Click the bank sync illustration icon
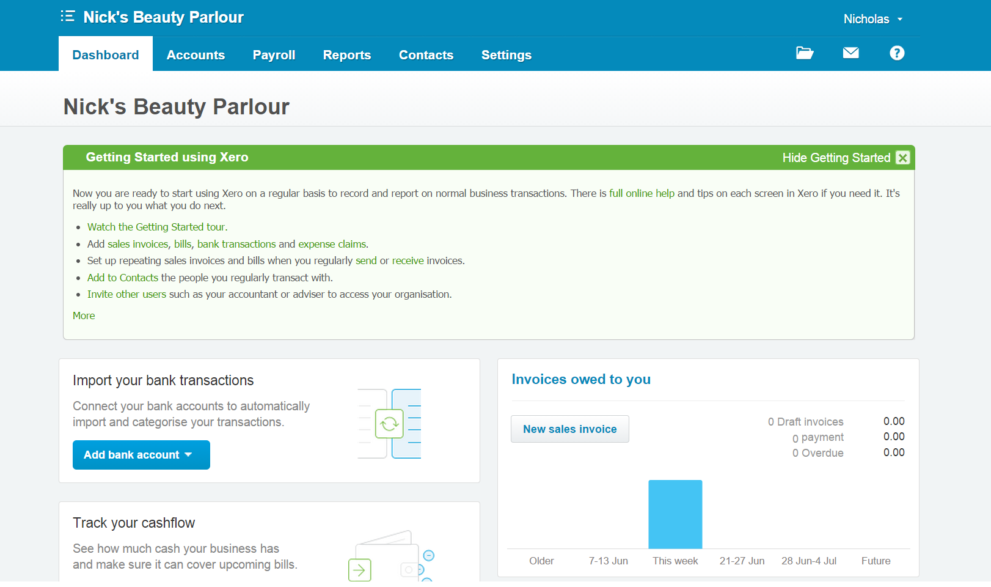991x587 pixels. [x=389, y=424]
